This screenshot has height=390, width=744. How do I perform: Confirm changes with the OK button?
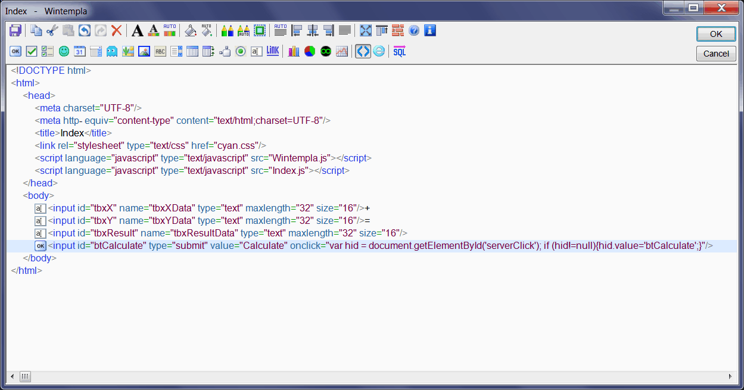[716, 34]
